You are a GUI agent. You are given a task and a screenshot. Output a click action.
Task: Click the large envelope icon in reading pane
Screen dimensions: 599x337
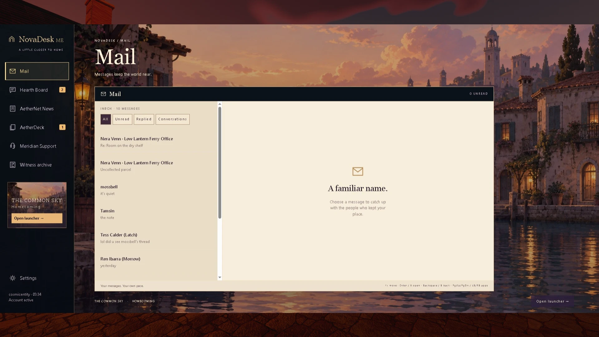[358, 171]
